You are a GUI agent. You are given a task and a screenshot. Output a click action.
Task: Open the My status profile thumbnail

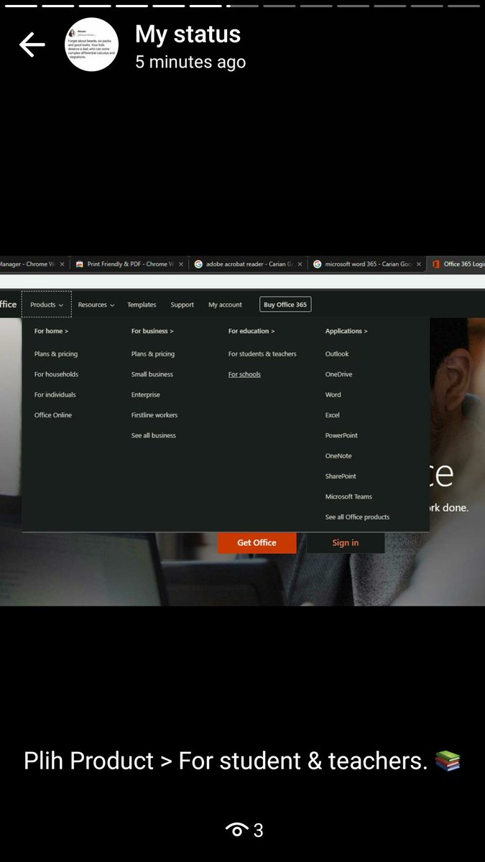[92, 45]
